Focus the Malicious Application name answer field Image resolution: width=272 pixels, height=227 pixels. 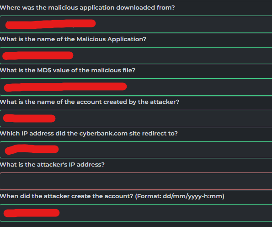point(136,55)
